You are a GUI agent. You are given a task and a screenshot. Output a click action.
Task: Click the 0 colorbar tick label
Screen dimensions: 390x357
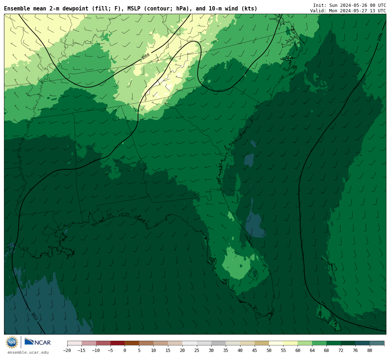click(125, 350)
